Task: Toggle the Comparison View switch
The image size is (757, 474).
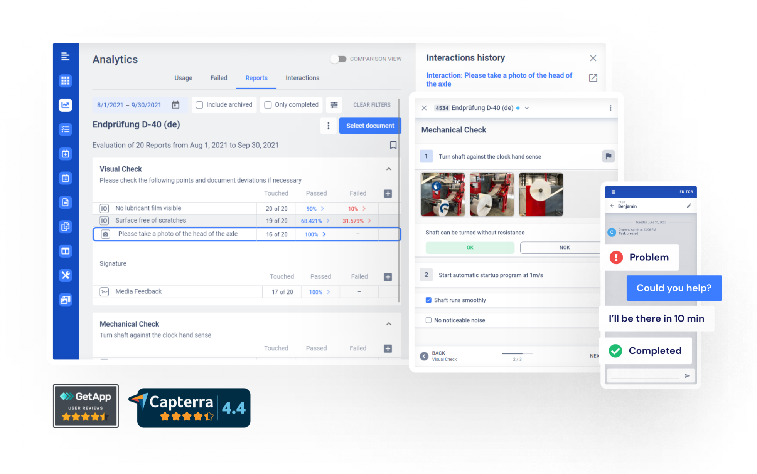Action: [334, 59]
